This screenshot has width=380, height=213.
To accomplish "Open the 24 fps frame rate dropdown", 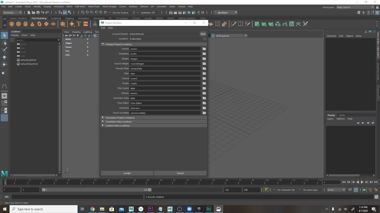I will (336, 190).
